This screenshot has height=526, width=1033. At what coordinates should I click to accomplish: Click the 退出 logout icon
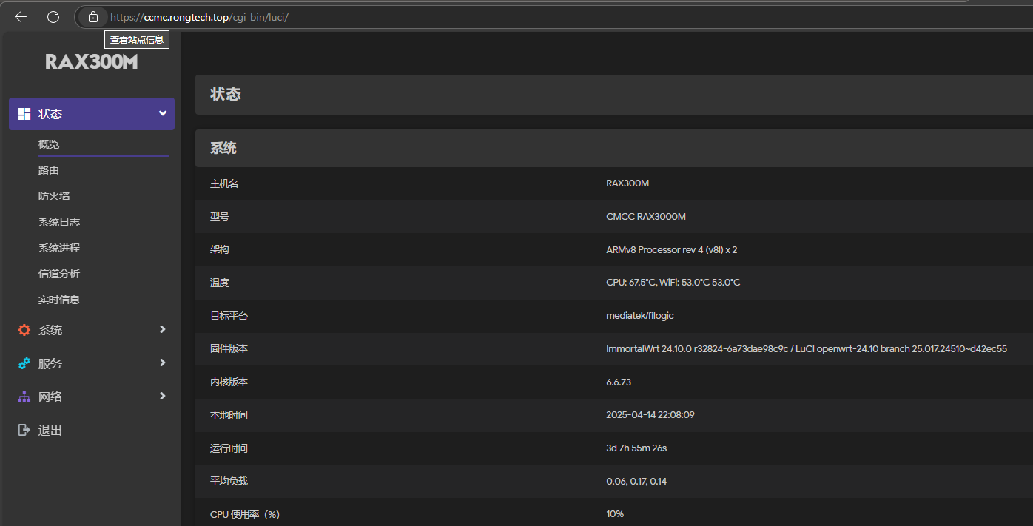(24, 430)
